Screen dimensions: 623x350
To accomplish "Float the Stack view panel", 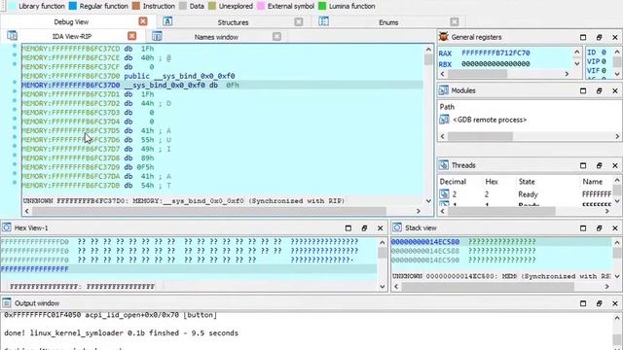I will 600,228.
